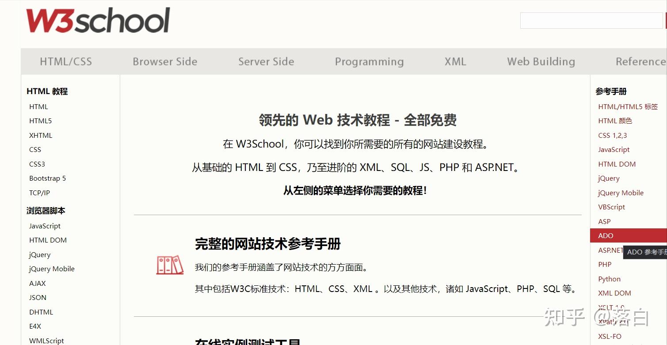Select the highlighted ADO reference link
This screenshot has height=345, width=667.
[x=628, y=235]
